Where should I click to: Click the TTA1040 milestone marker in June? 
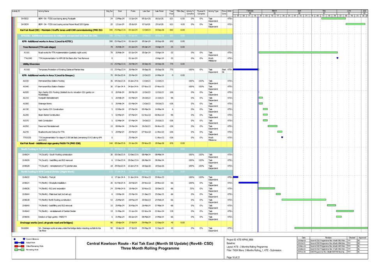click(x=337, y=58)
